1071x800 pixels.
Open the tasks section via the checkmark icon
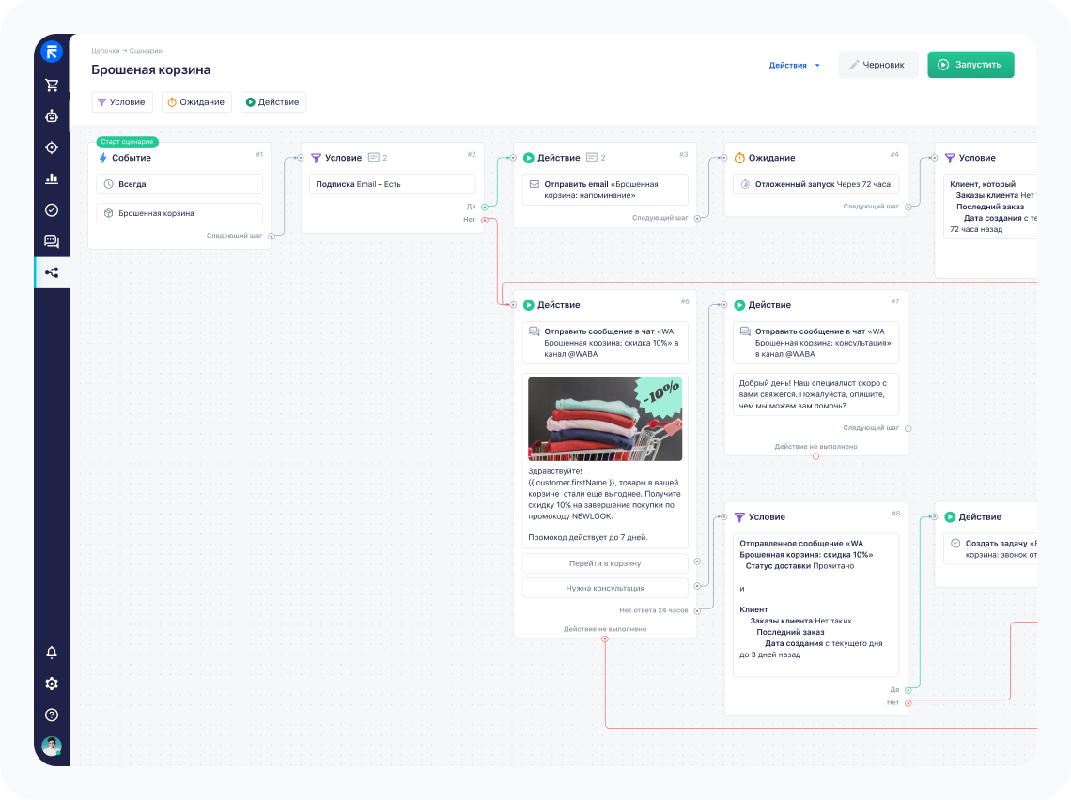coord(52,209)
